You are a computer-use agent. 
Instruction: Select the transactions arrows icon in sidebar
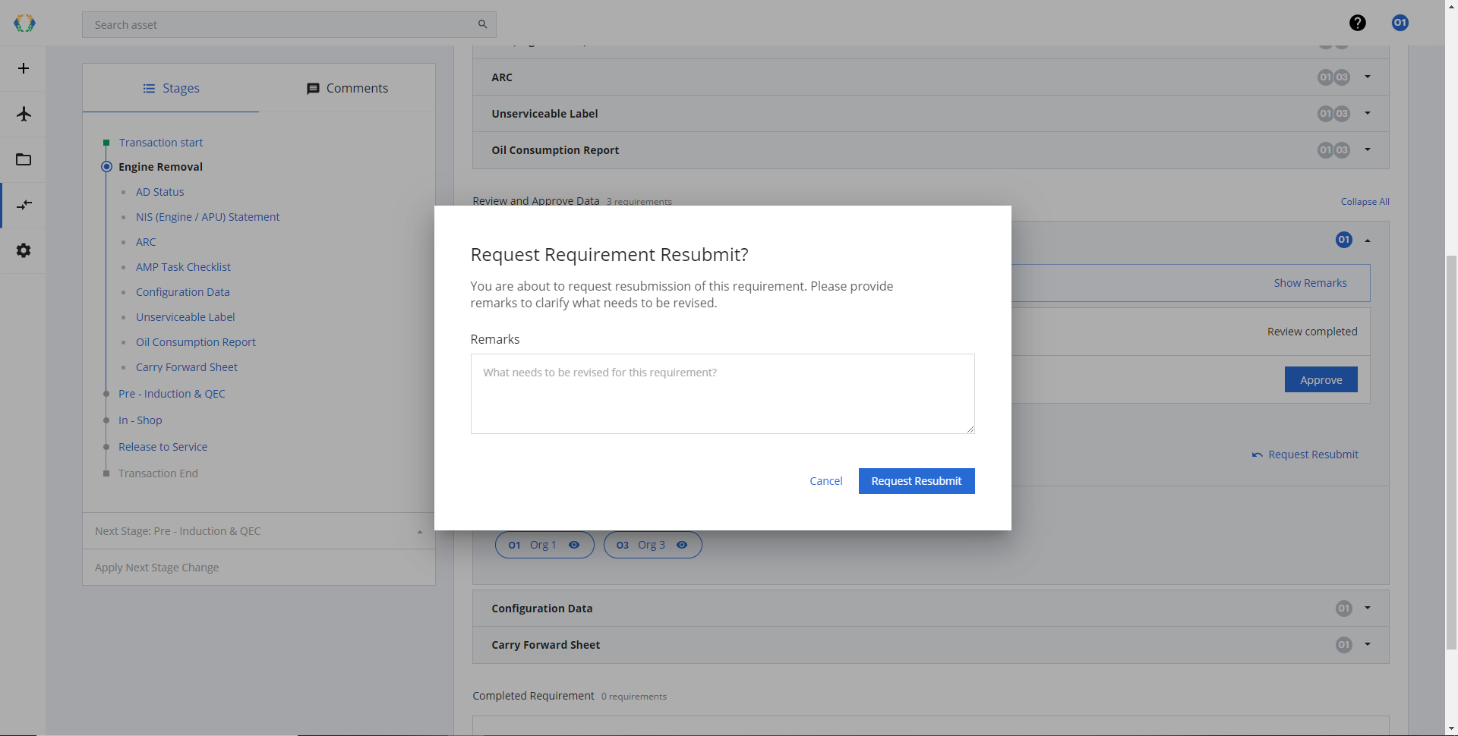24,205
